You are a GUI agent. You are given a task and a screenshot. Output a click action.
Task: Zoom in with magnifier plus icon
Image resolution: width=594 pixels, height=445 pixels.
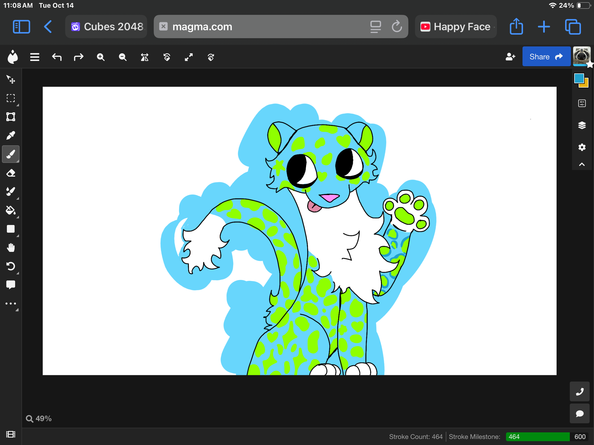click(101, 57)
